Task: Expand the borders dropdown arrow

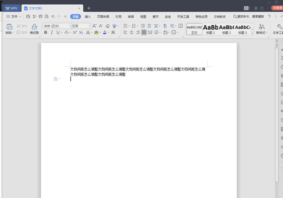Action: 177,33
